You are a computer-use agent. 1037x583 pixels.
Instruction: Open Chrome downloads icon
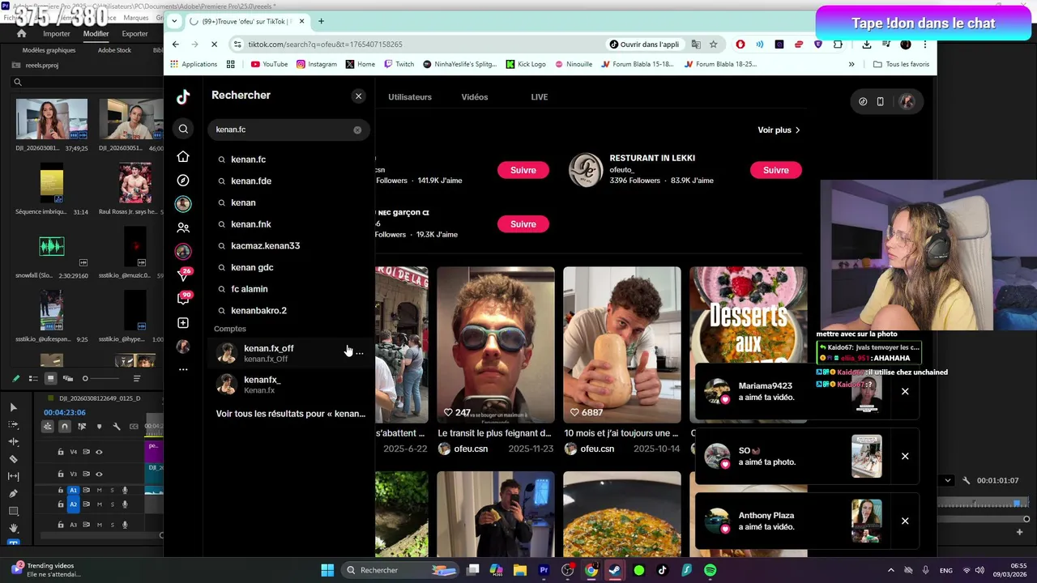pos(867,45)
